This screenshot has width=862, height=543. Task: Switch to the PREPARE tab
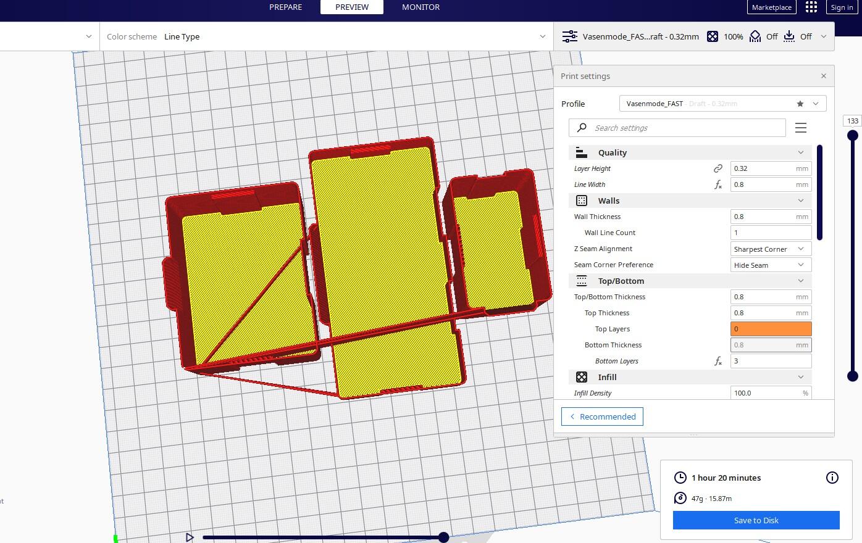(x=285, y=7)
